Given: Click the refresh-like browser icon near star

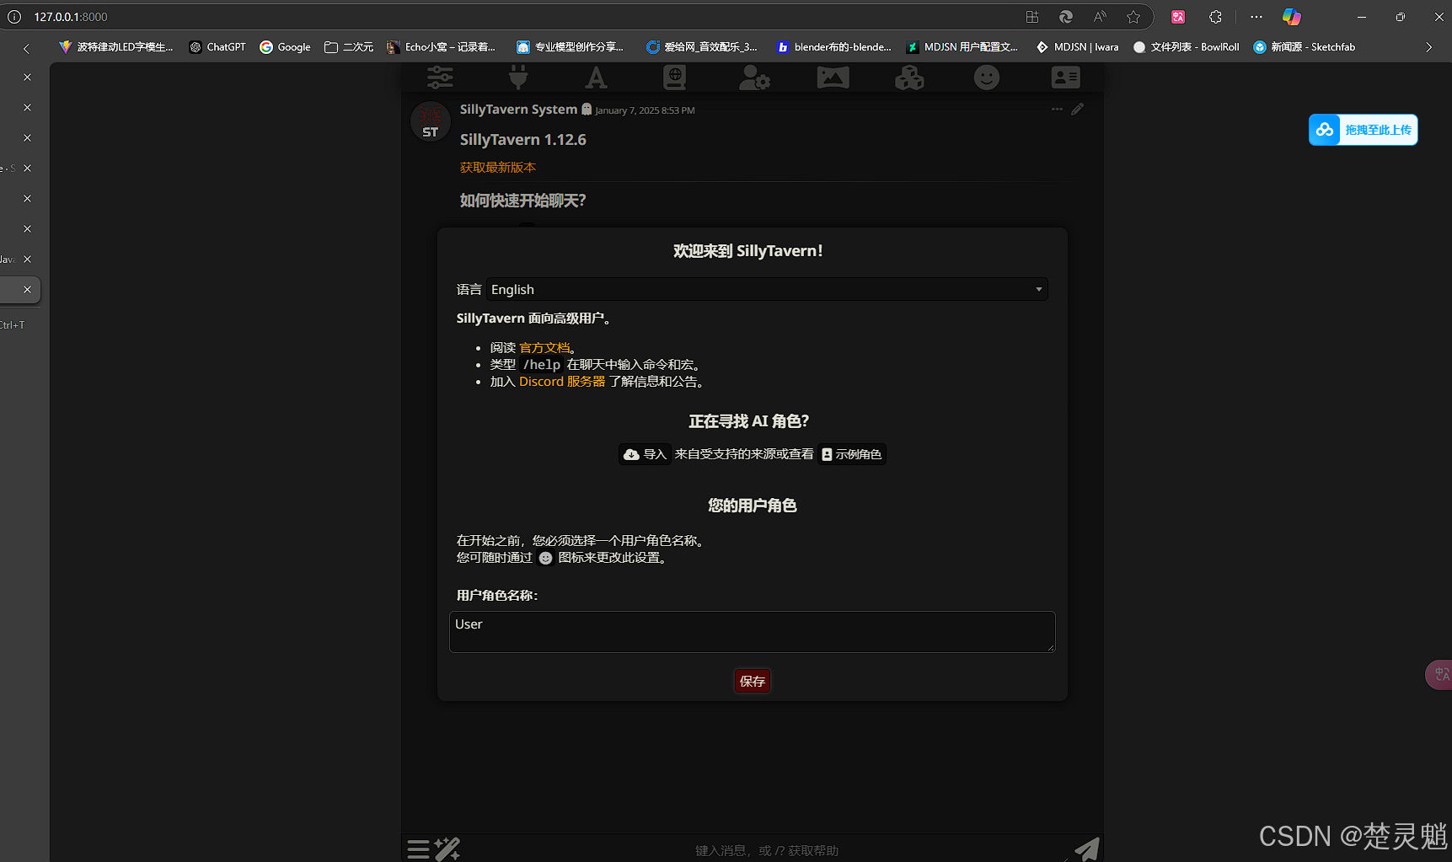Looking at the screenshot, I should pos(1066,17).
